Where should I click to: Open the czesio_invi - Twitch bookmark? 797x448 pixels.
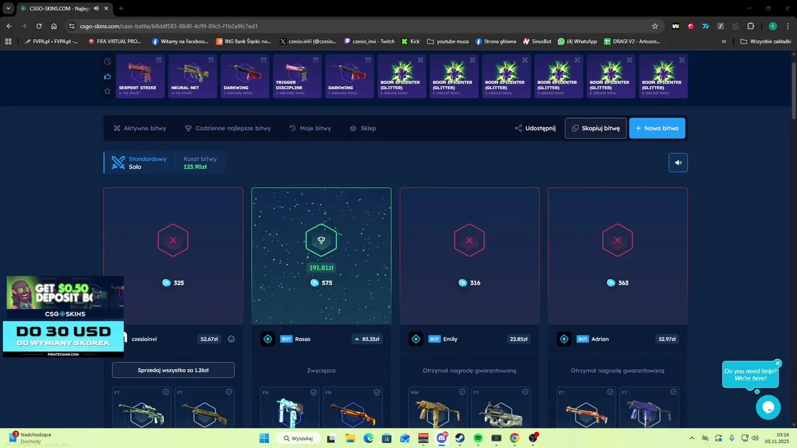coord(369,42)
